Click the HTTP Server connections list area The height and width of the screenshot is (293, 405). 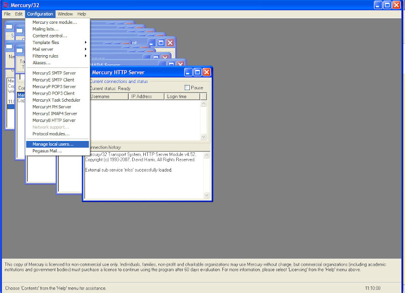pyautogui.click(x=145, y=120)
